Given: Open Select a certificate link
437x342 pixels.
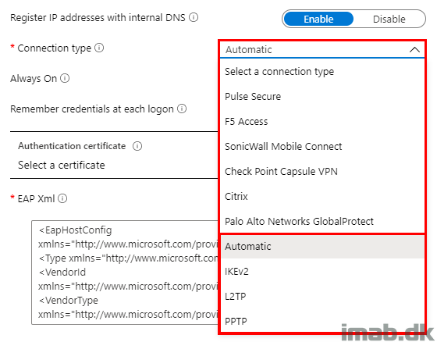Looking at the screenshot, I should pyautogui.click(x=62, y=165).
